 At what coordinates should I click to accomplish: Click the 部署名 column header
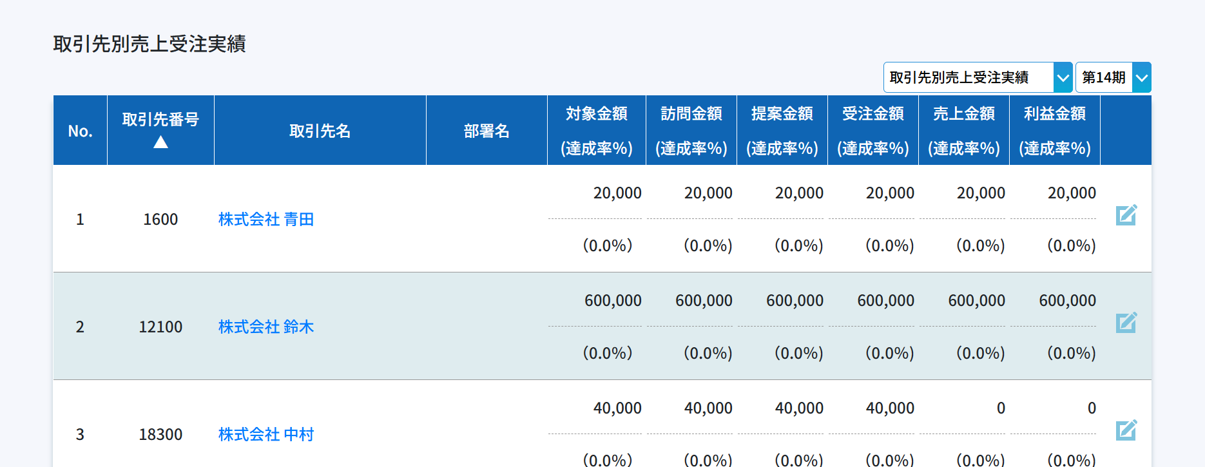pos(487,131)
